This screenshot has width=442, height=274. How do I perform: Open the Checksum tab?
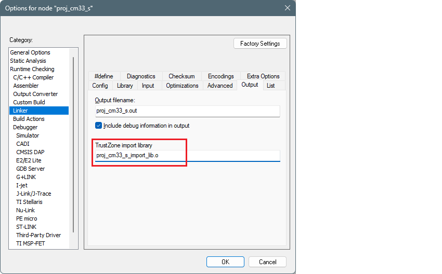[181, 76]
